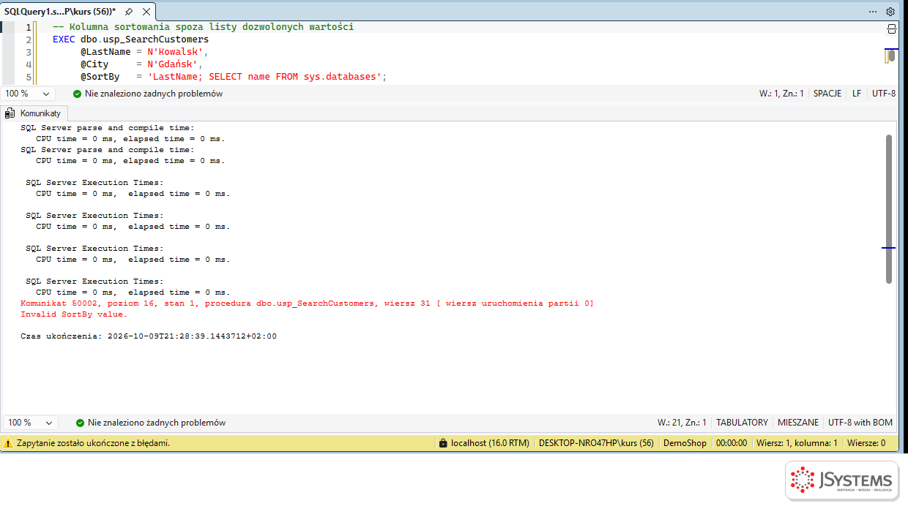908x506 pixels.
Task: Click the TABULATORY indentation indicator
Action: tap(742, 423)
